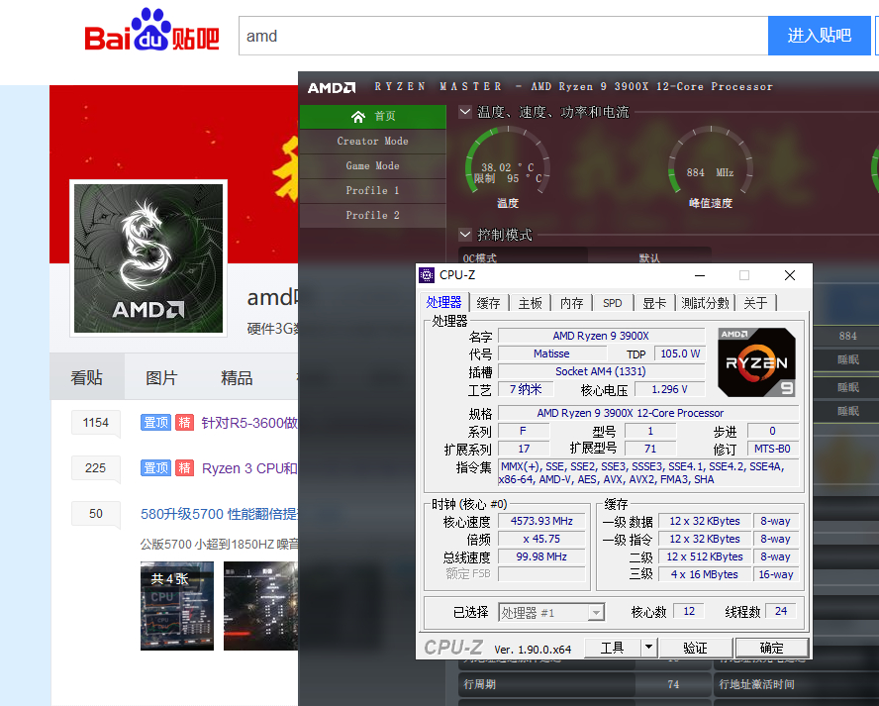Click the 工具 button in CPU-Z
The height and width of the screenshot is (706, 879).
(612, 648)
